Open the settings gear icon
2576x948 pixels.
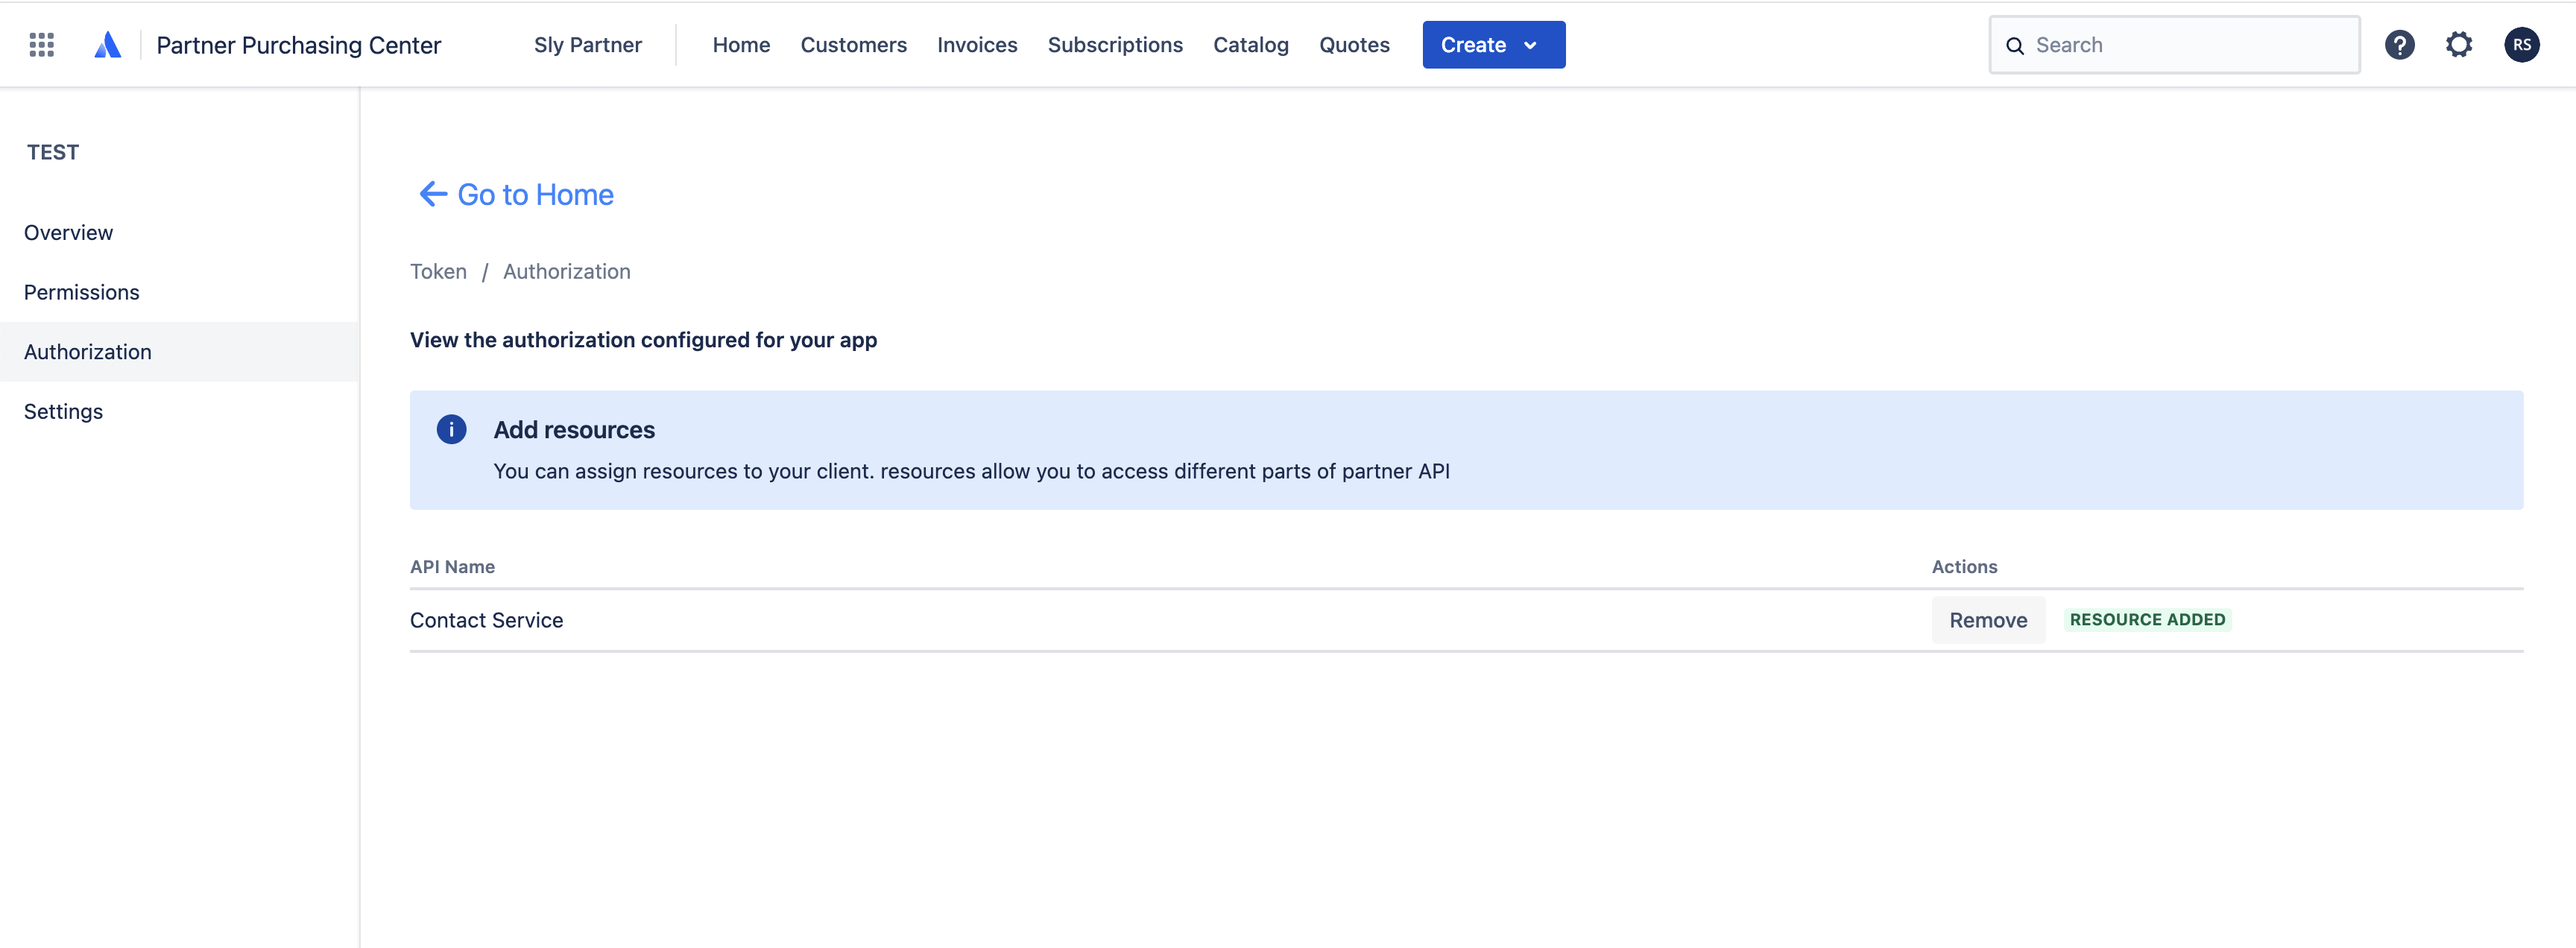2459,45
